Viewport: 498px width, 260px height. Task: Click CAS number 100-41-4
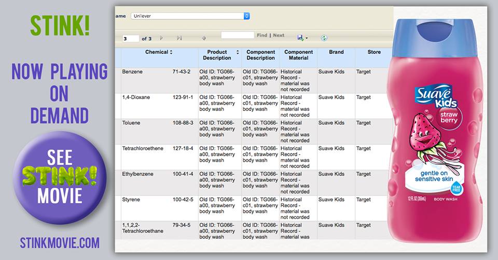pos(183,174)
